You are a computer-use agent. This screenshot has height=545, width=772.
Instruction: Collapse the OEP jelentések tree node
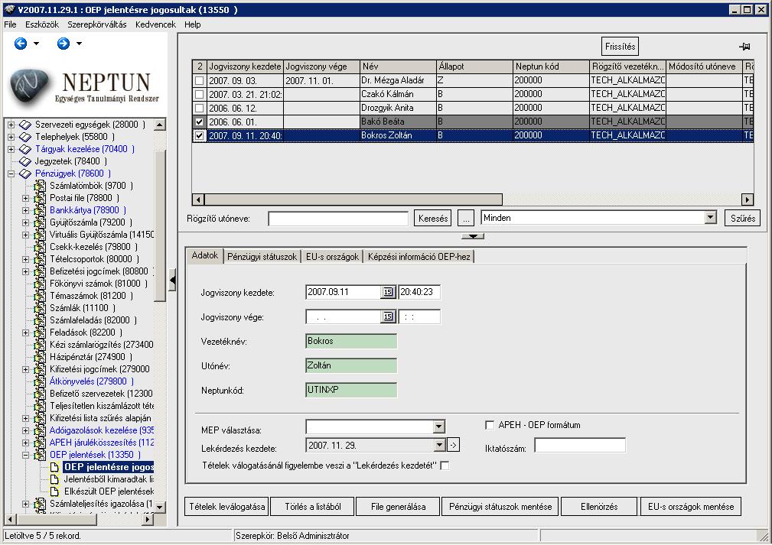tap(25, 455)
